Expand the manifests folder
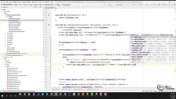This screenshot has width=176, height=99. [2, 11]
